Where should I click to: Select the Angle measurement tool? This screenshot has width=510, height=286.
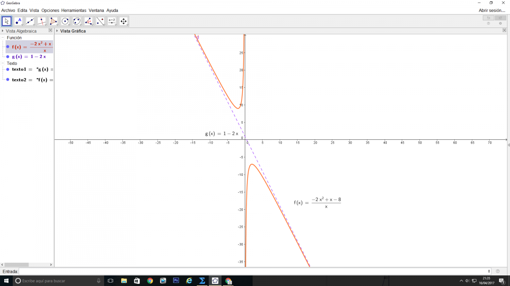tap(88, 21)
